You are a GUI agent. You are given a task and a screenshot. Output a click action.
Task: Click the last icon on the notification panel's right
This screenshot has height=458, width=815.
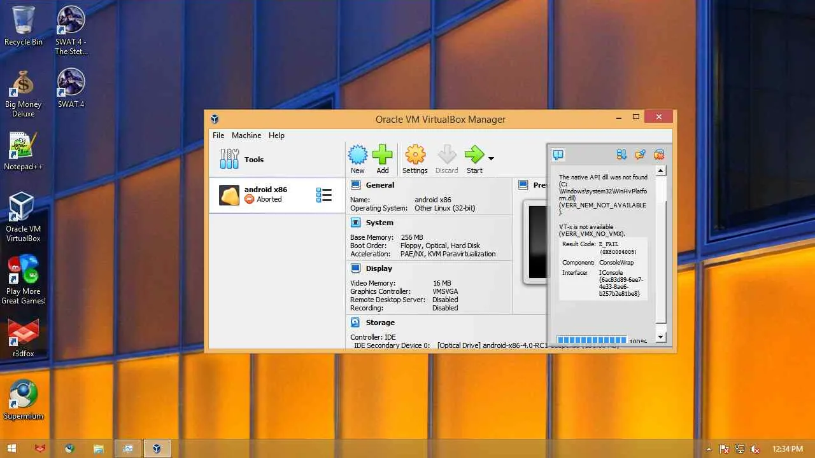(659, 155)
